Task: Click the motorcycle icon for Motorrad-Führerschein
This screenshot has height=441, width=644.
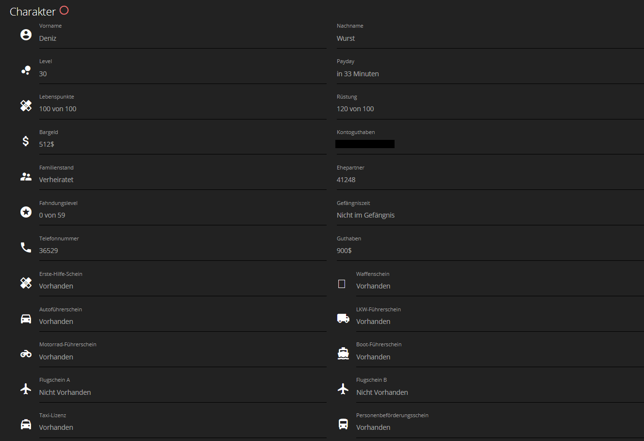Action: [x=26, y=354]
